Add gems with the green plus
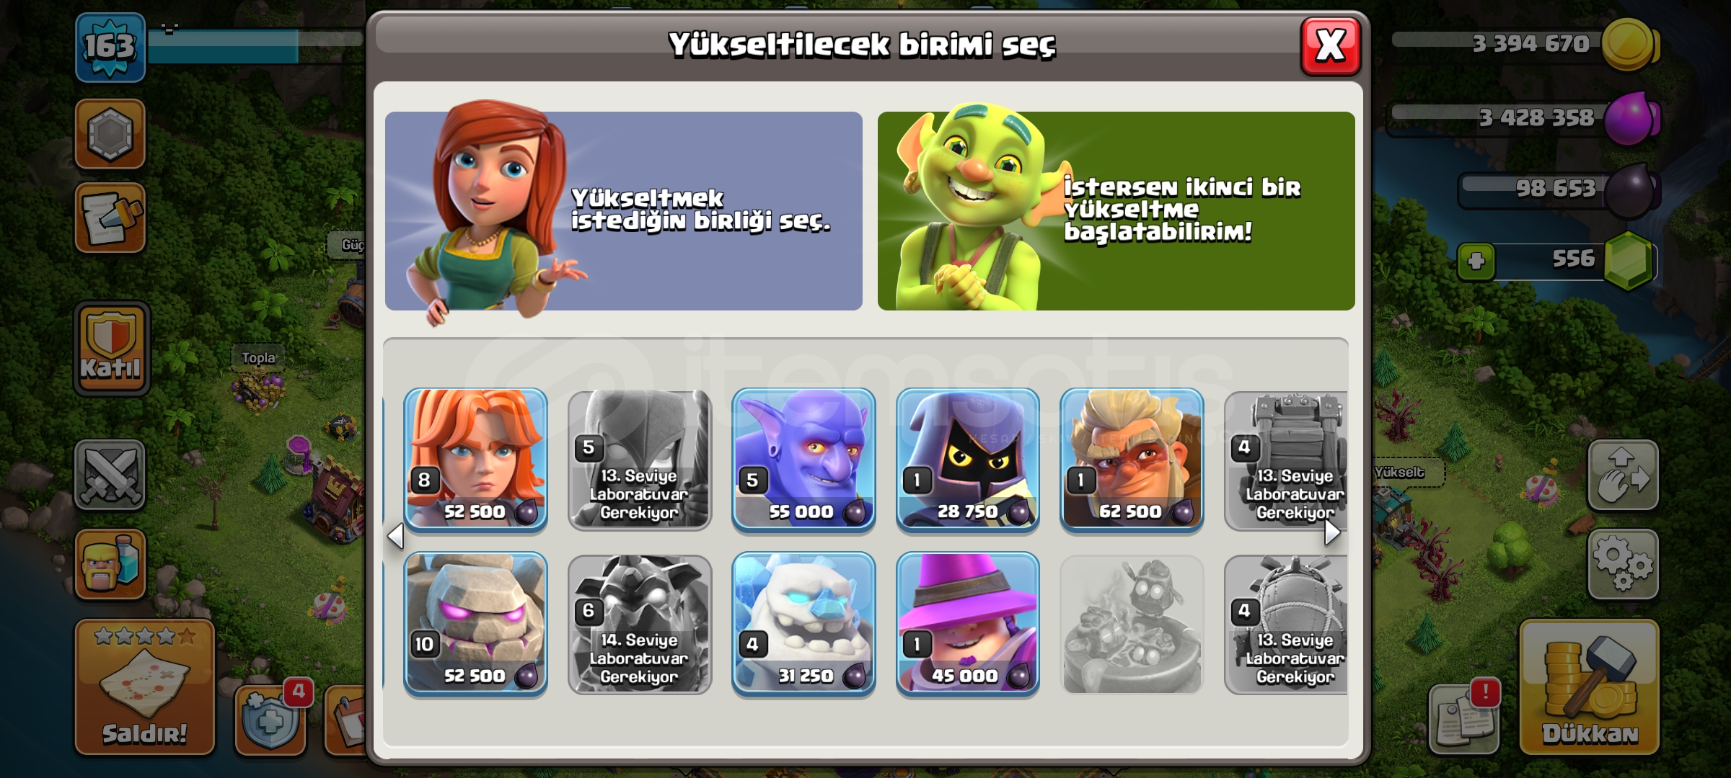 tap(1476, 261)
